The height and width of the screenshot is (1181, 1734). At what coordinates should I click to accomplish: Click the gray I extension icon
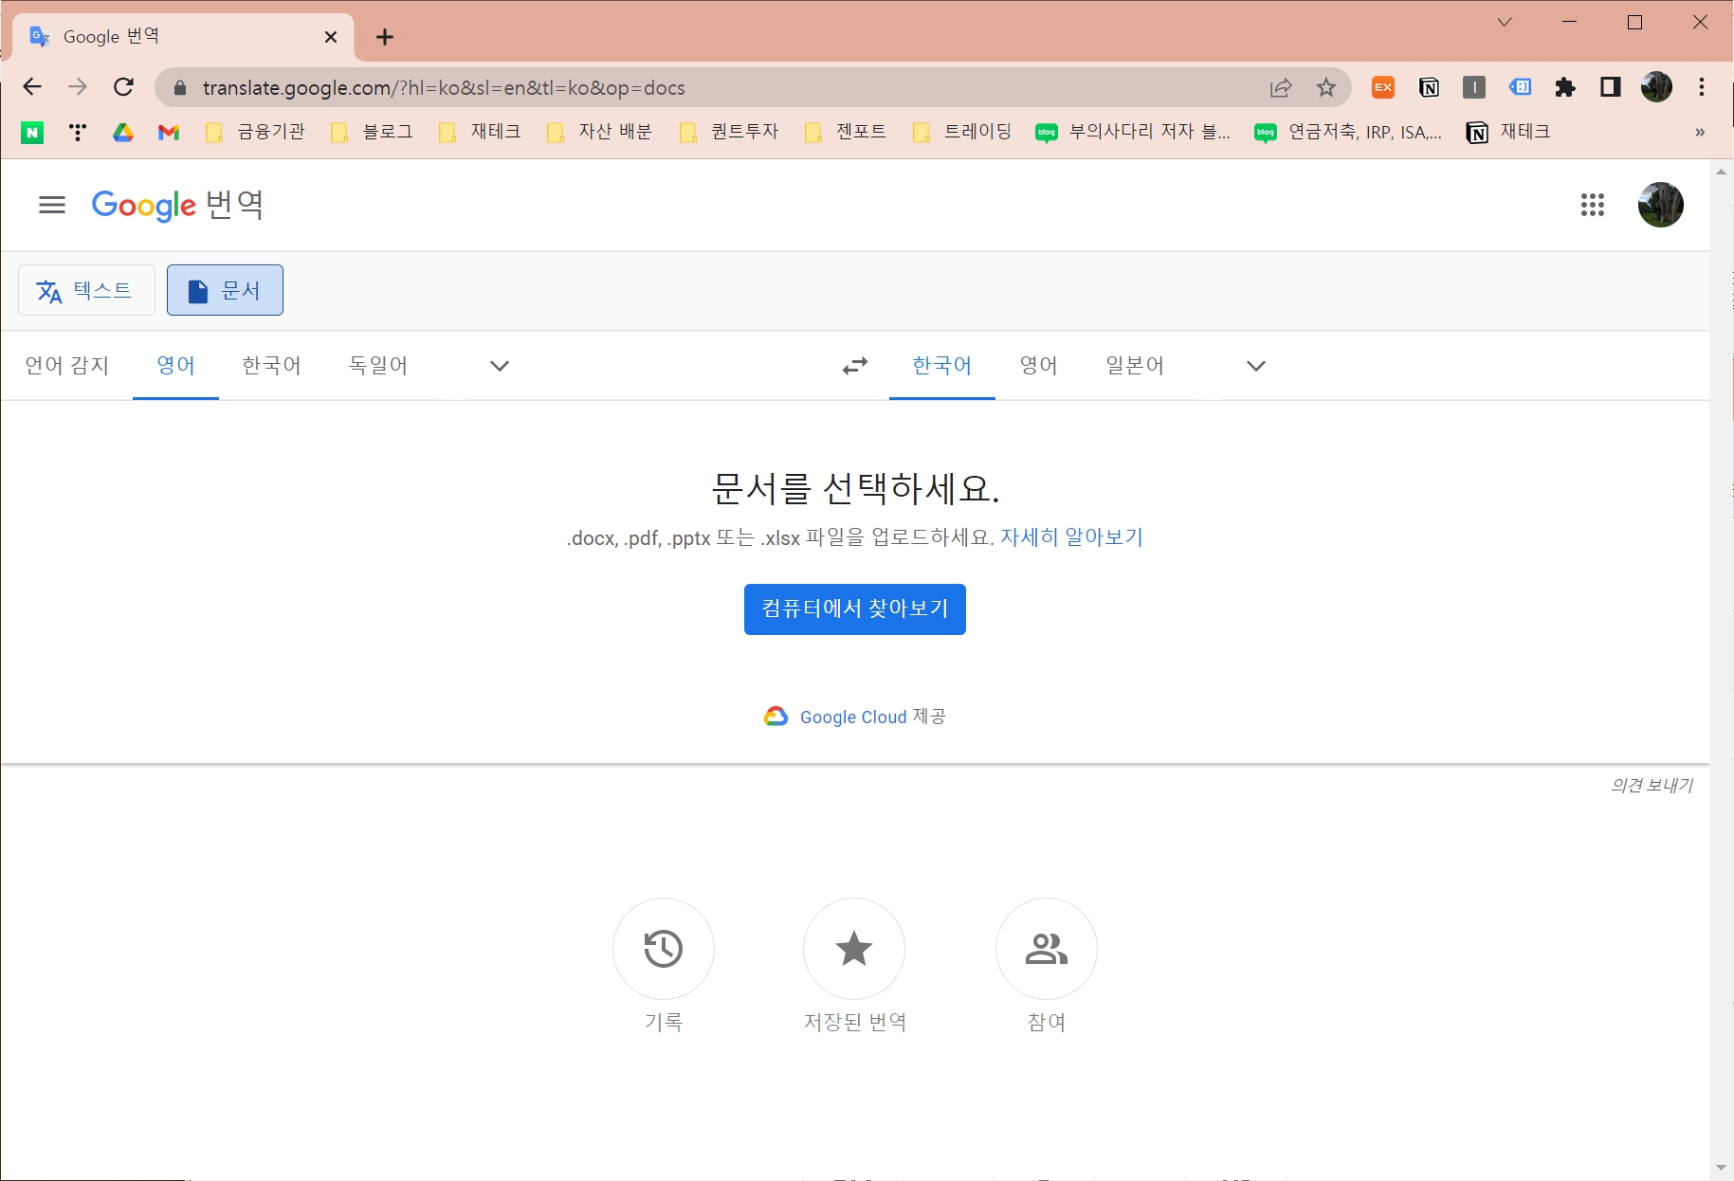coord(1474,87)
